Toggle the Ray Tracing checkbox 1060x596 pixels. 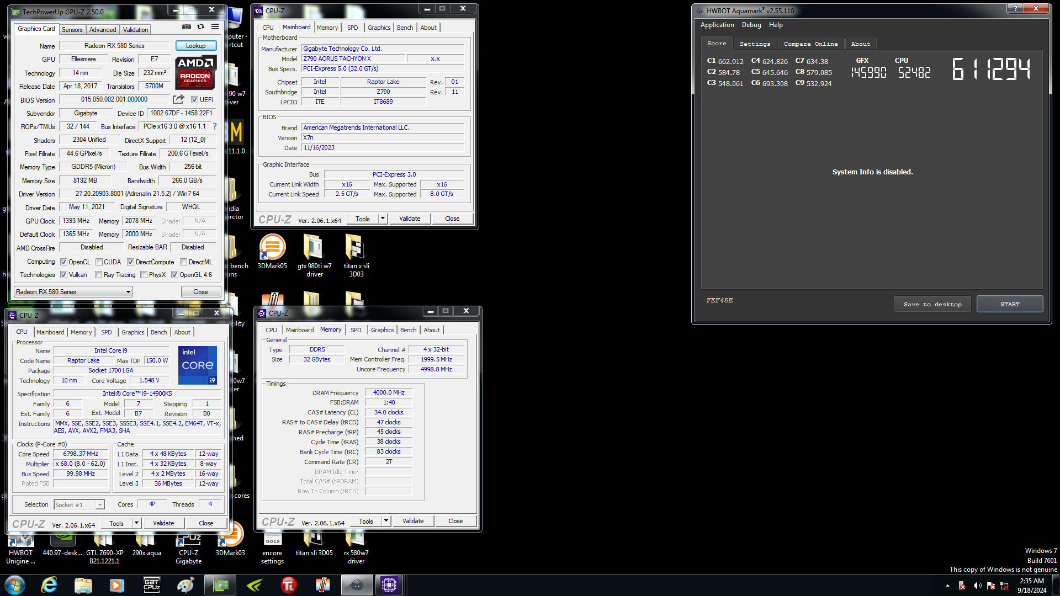click(98, 275)
